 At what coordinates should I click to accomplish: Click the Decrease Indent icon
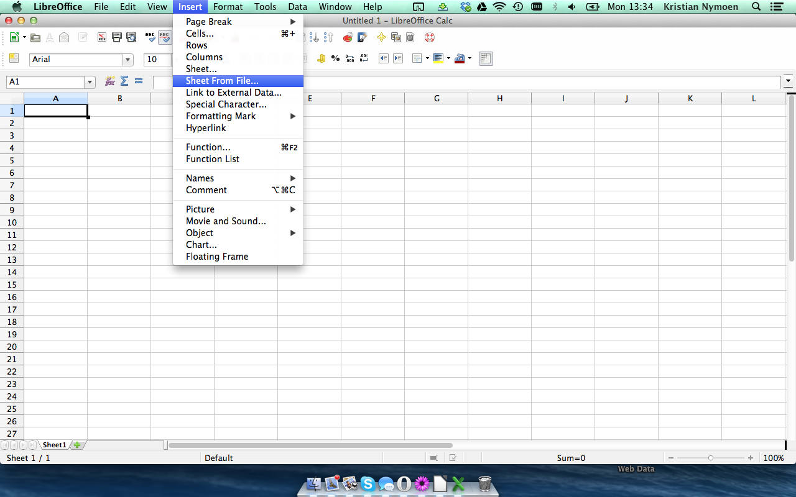point(384,59)
